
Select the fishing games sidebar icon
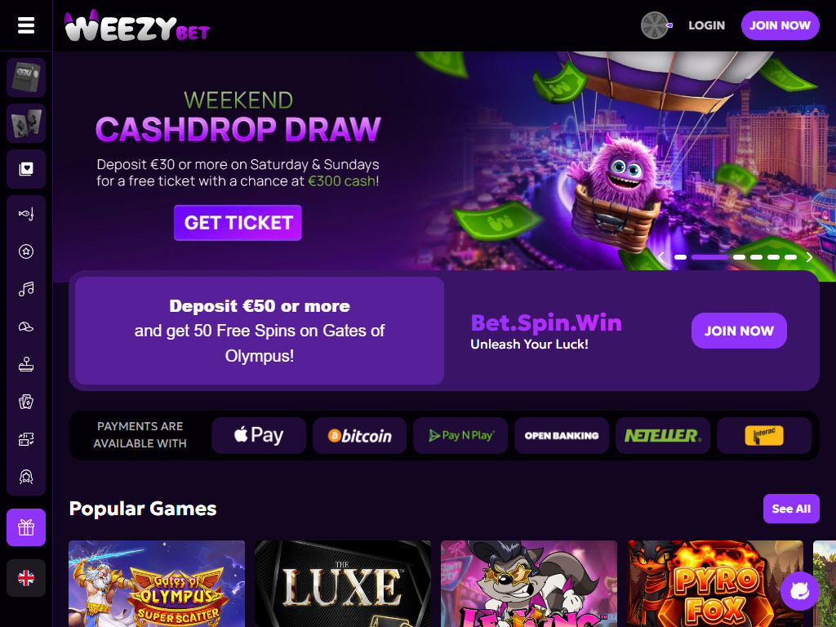coord(26,214)
